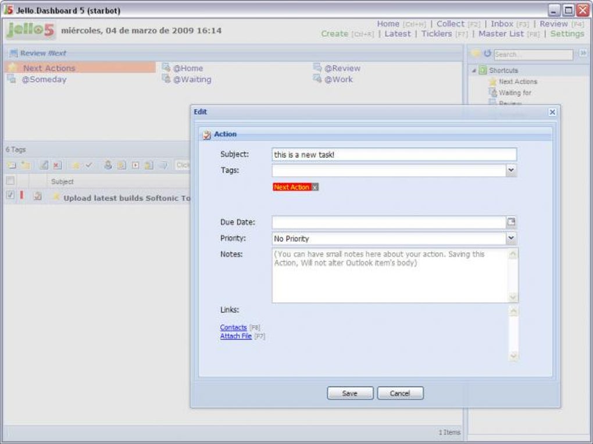Screen dimensions: 593x444
Task: Click the Jello5 logo
Action: pos(30,30)
